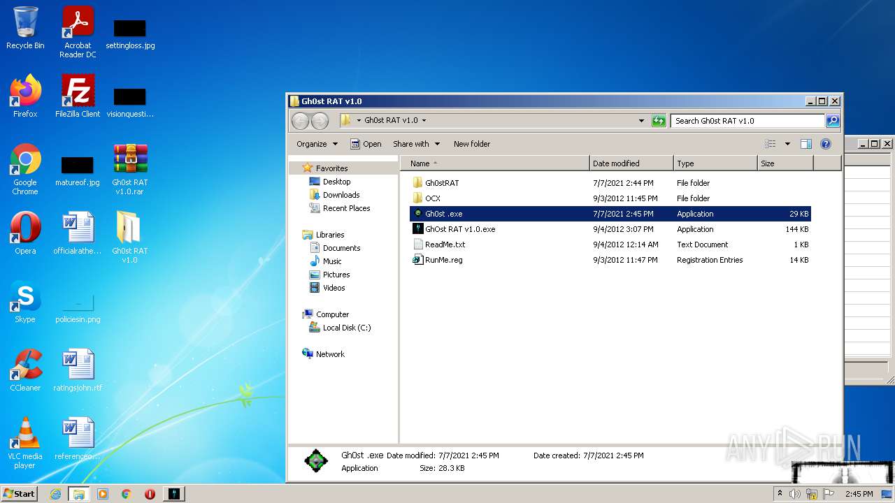Show the preview pane
895x503 pixels.
click(805, 144)
